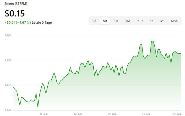Click the $0.15 current price

[15, 13]
